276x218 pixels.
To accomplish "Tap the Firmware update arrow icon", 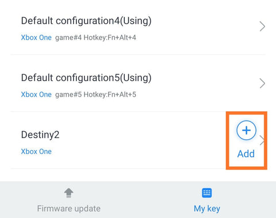I will 68,193.
